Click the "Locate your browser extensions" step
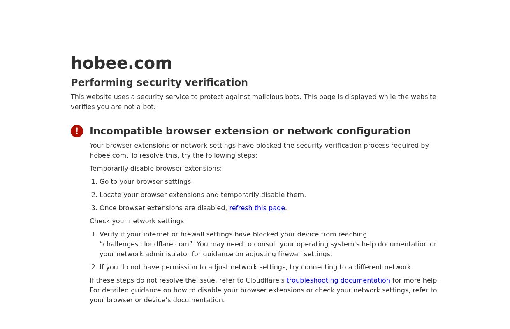510x329 pixels. point(202,195)
